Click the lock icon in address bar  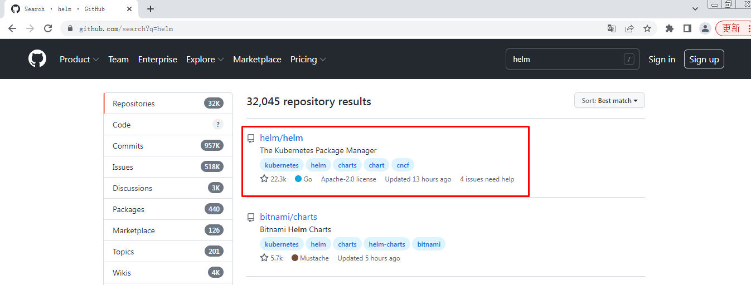tap(70, 28)
